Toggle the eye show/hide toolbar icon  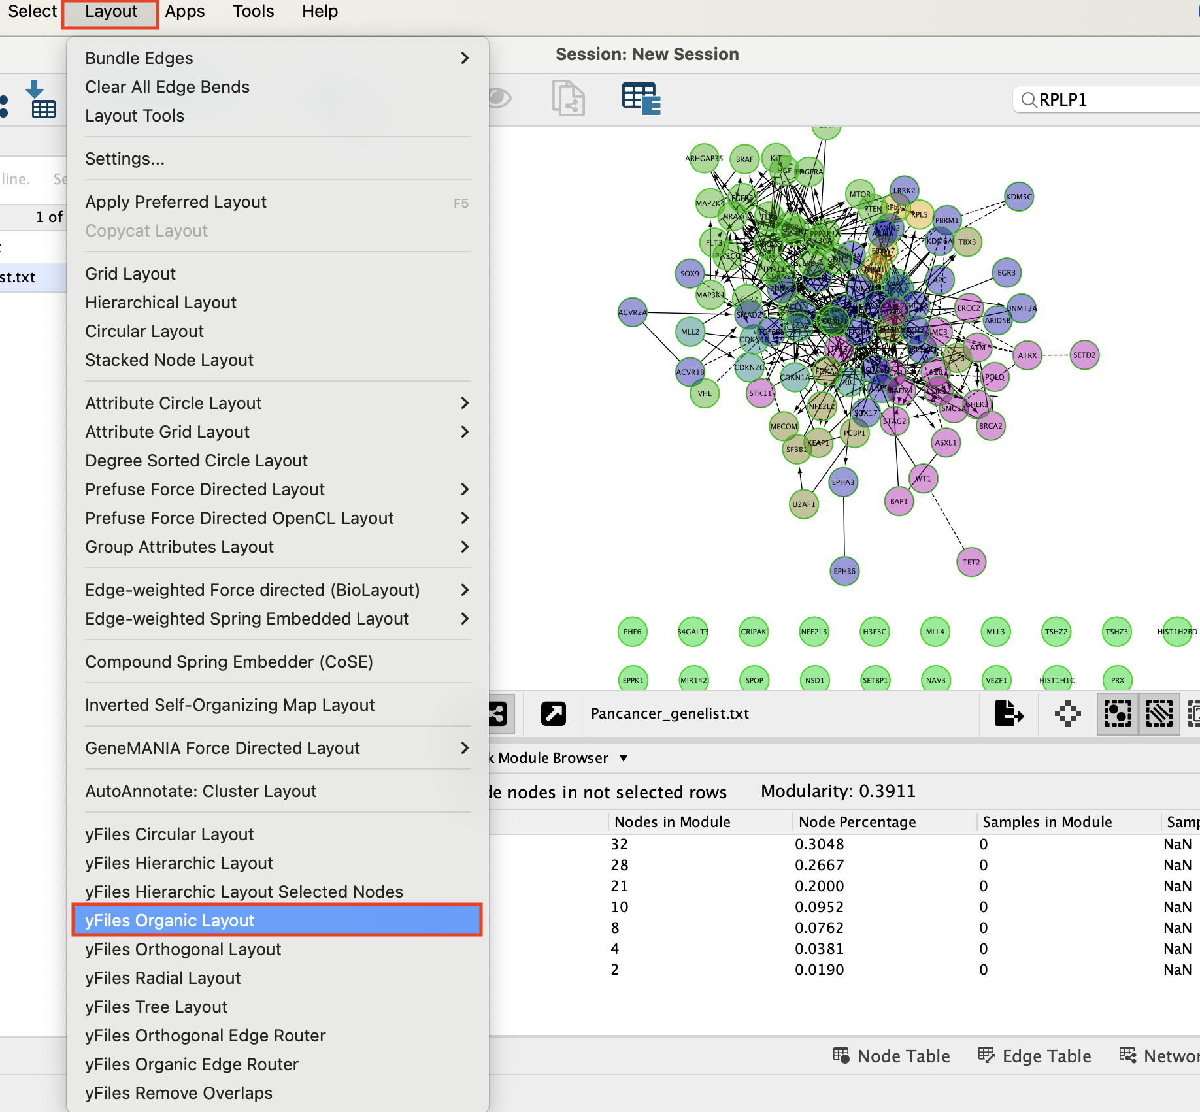click(x=500, y=99)
